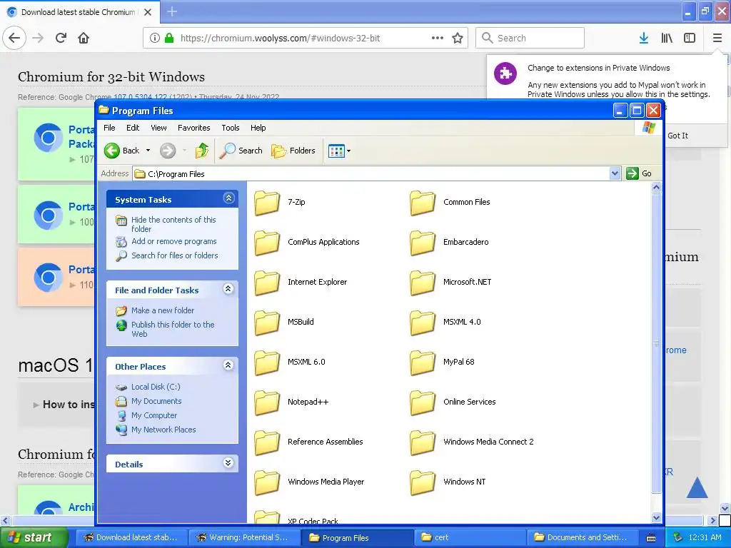
Task: Select the Windows NT folder
Action: click(448, 482)
